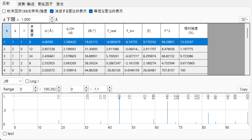This screenshot has width=252, height=140.
Task: Open the 散乱因子 tab
Action: tap(45, 4)
